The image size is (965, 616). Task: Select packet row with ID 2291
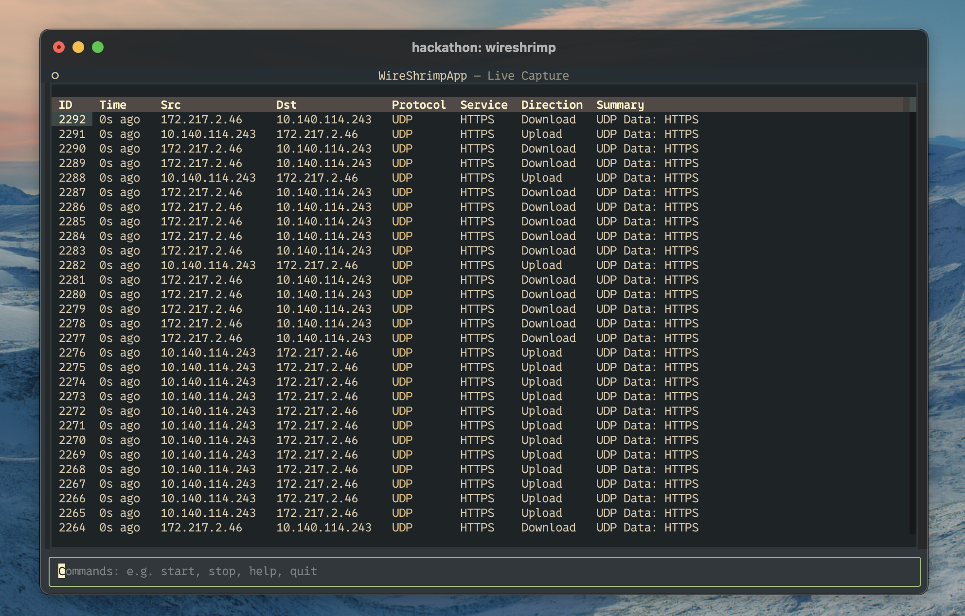point(72,134)
